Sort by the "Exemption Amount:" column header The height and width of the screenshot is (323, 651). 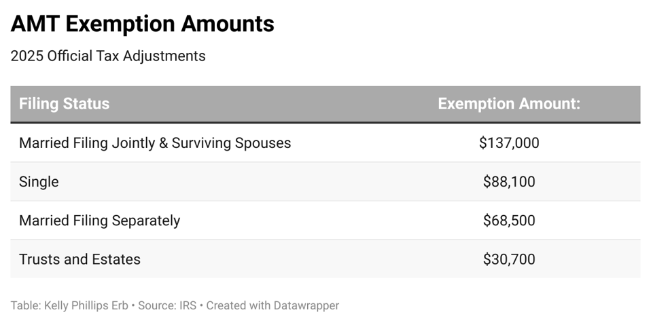point(508,104)
